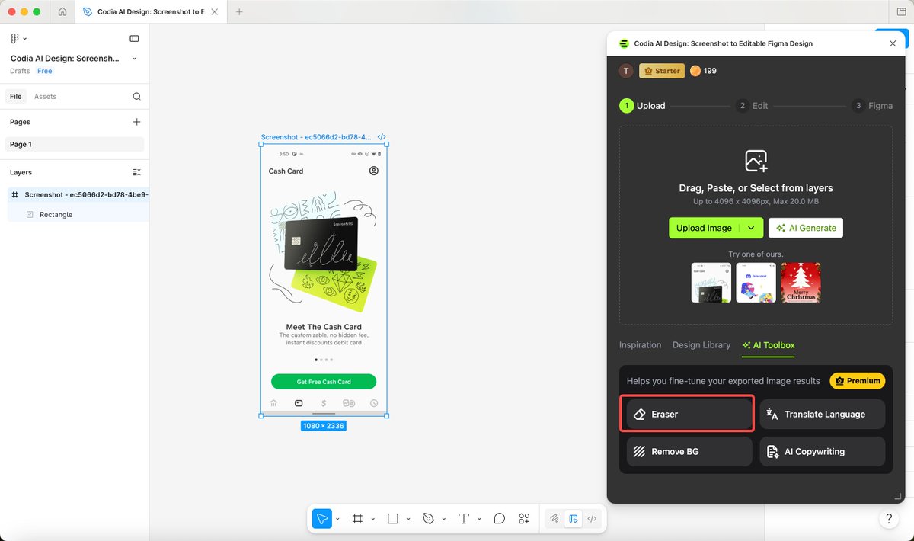
Task: Go to step 3 Figma
Action: pos(873,106)
